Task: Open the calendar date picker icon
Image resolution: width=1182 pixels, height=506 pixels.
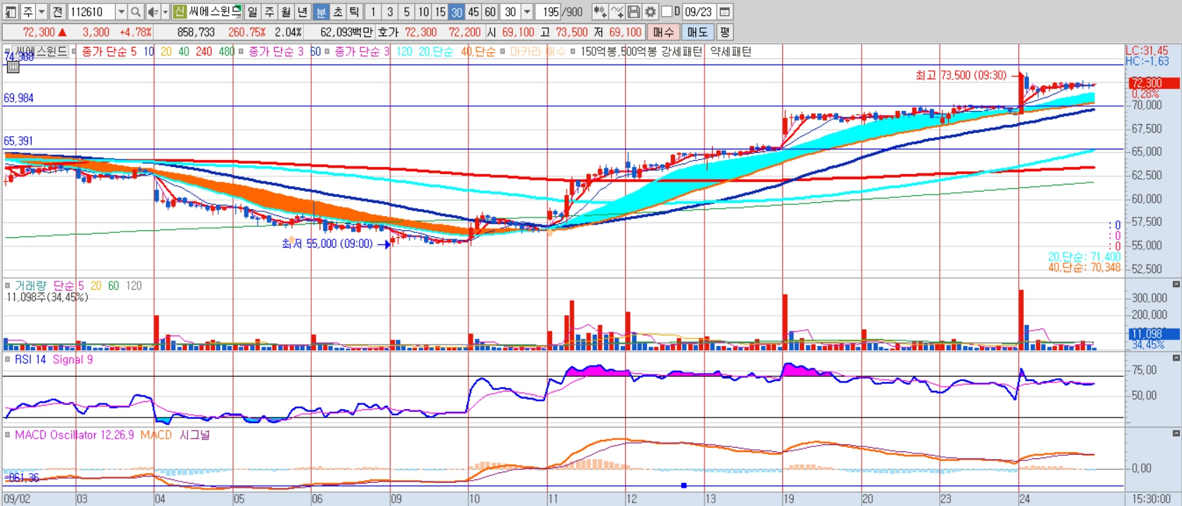Action: click(725, 12)
